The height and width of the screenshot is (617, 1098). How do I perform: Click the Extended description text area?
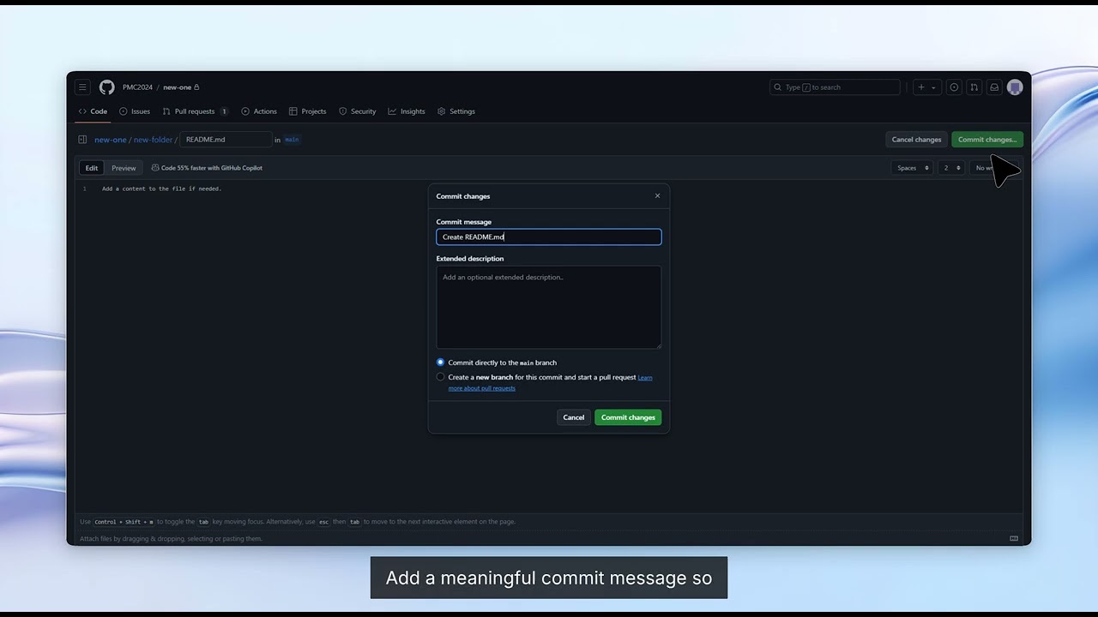[549, 307]
